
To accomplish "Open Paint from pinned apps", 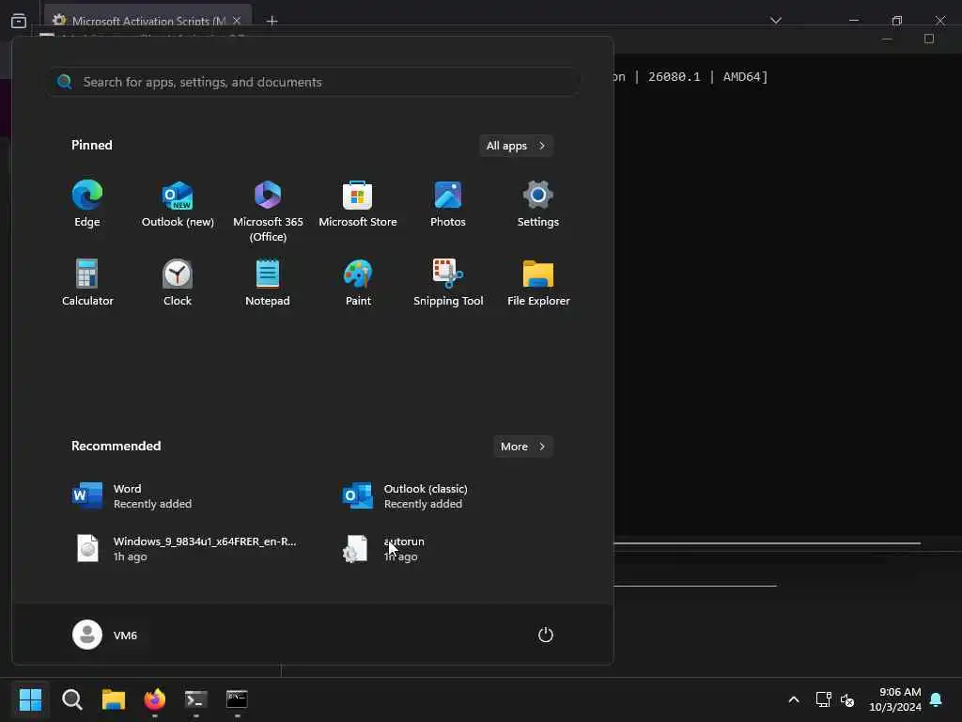I will (x=358, y=283).
